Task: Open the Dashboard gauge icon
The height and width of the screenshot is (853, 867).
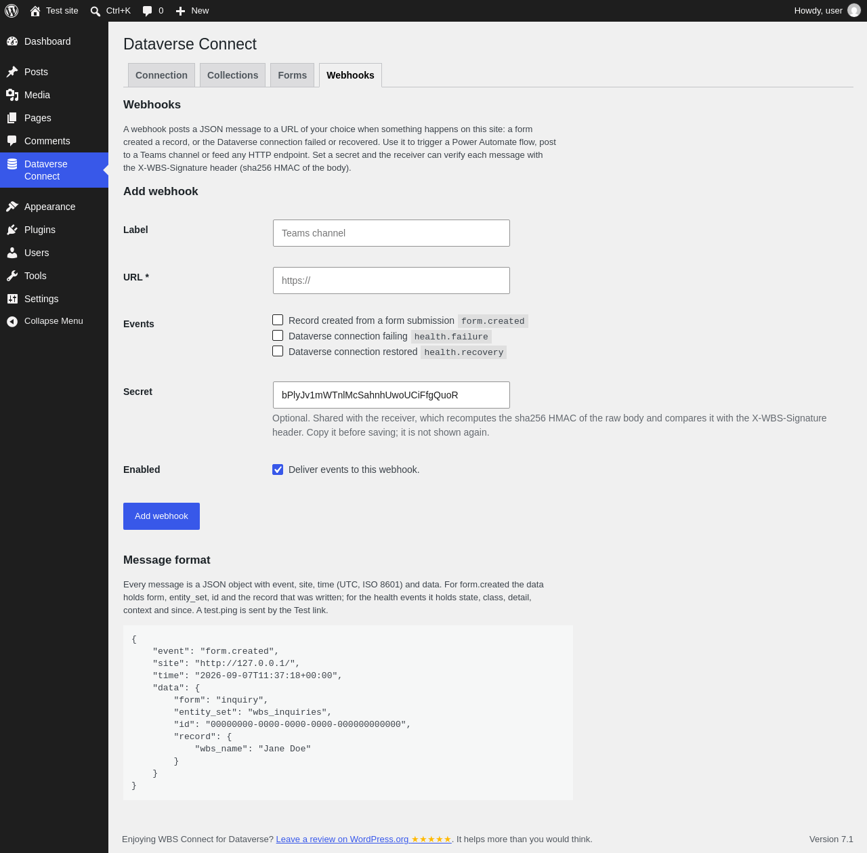Action: tap(12, 41)
